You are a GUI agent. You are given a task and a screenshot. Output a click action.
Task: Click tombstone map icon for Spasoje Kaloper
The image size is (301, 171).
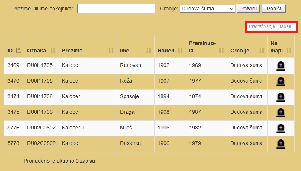281,97
